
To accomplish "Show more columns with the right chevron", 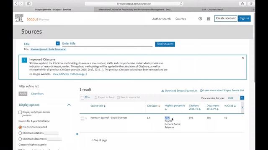I will point(242,107).
